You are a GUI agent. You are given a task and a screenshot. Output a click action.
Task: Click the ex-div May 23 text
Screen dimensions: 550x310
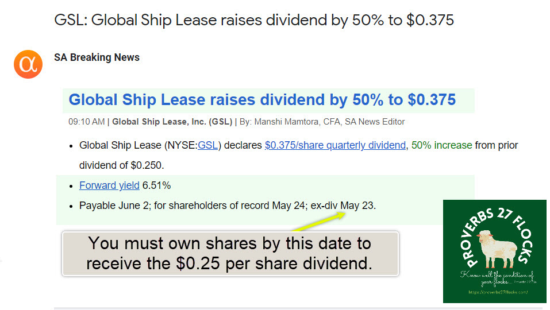pyautogui.click(x=343, y=205)
